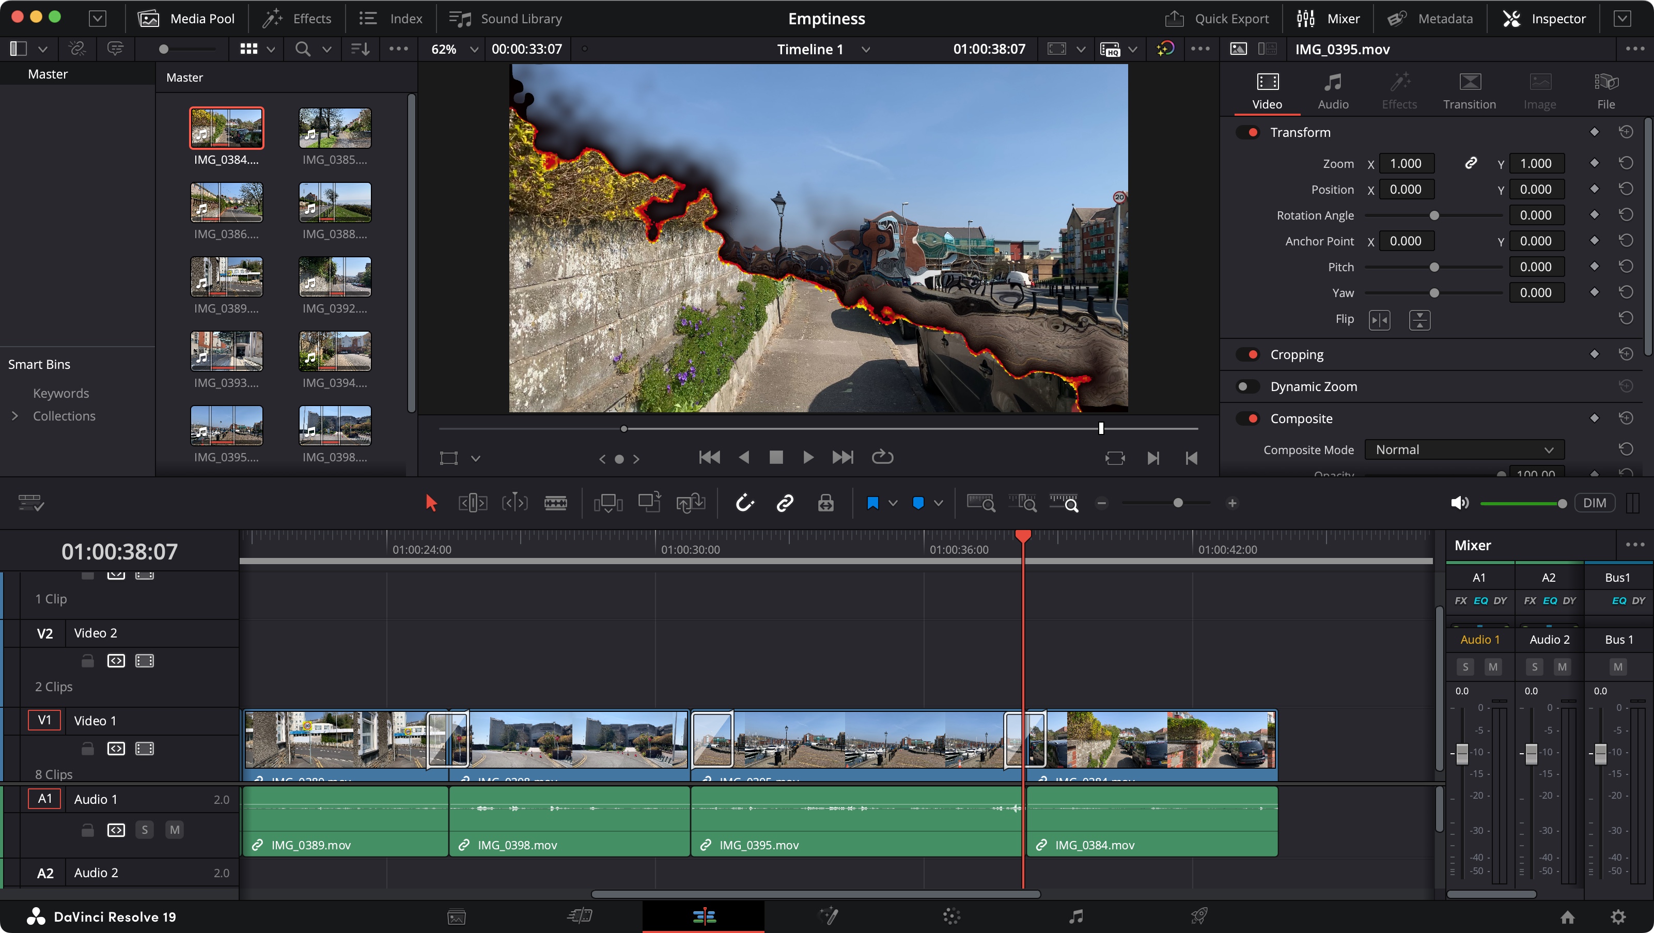Open the Timeline 1 selector dropdown

point(865,49)
